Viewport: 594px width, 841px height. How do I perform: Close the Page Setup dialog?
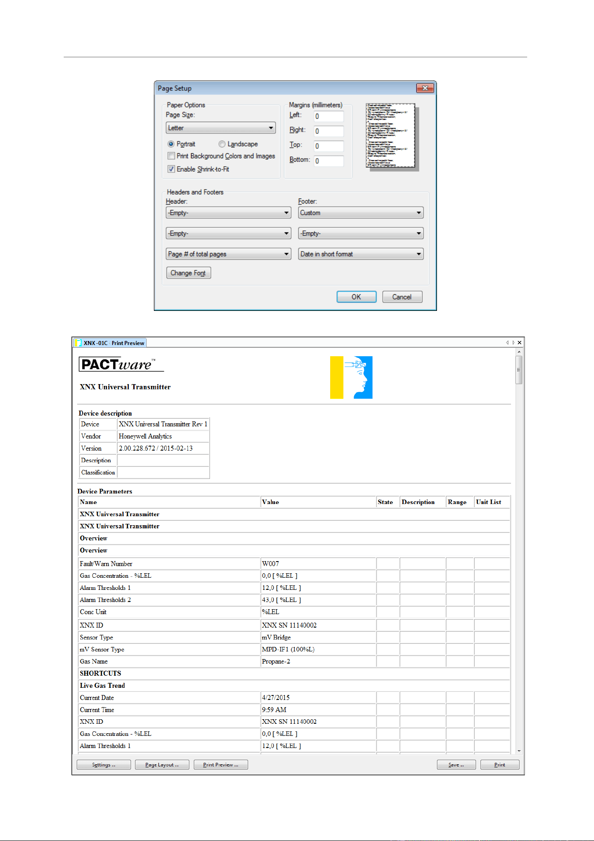tap(425, 88)
